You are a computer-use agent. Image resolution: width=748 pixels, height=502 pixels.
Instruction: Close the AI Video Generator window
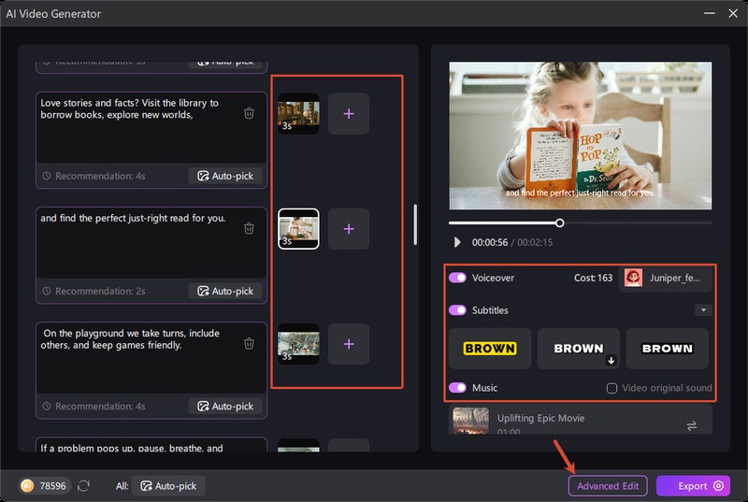(733, 13)
